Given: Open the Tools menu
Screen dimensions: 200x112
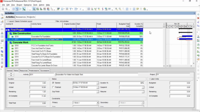Looking at the screenshot, I should pyautogui.click(x=35, y=5).
